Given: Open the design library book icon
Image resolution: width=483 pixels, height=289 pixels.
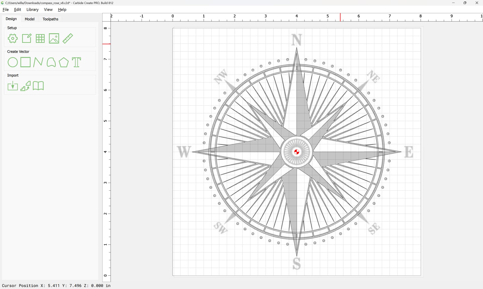Looking at the screenshot, I should pos(38,86).
